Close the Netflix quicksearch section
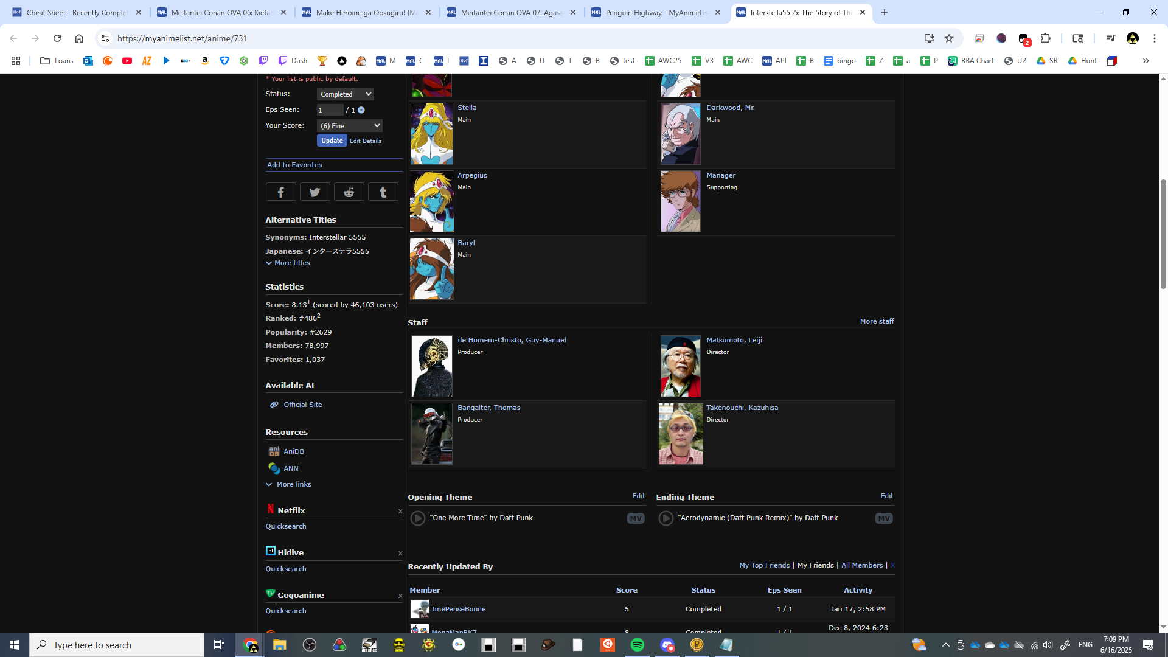Screen dimensions: 1168x657 400,512
